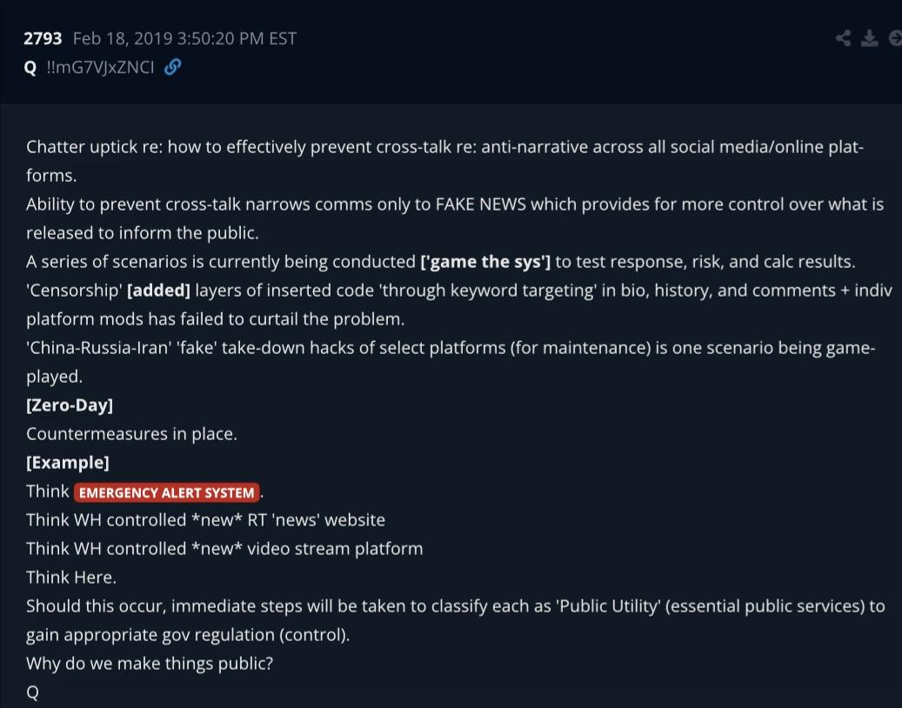The height and width of the screenshot is (708, 902).
Task: Click the bold [Example] heading
Action: [x=68, y=463]
